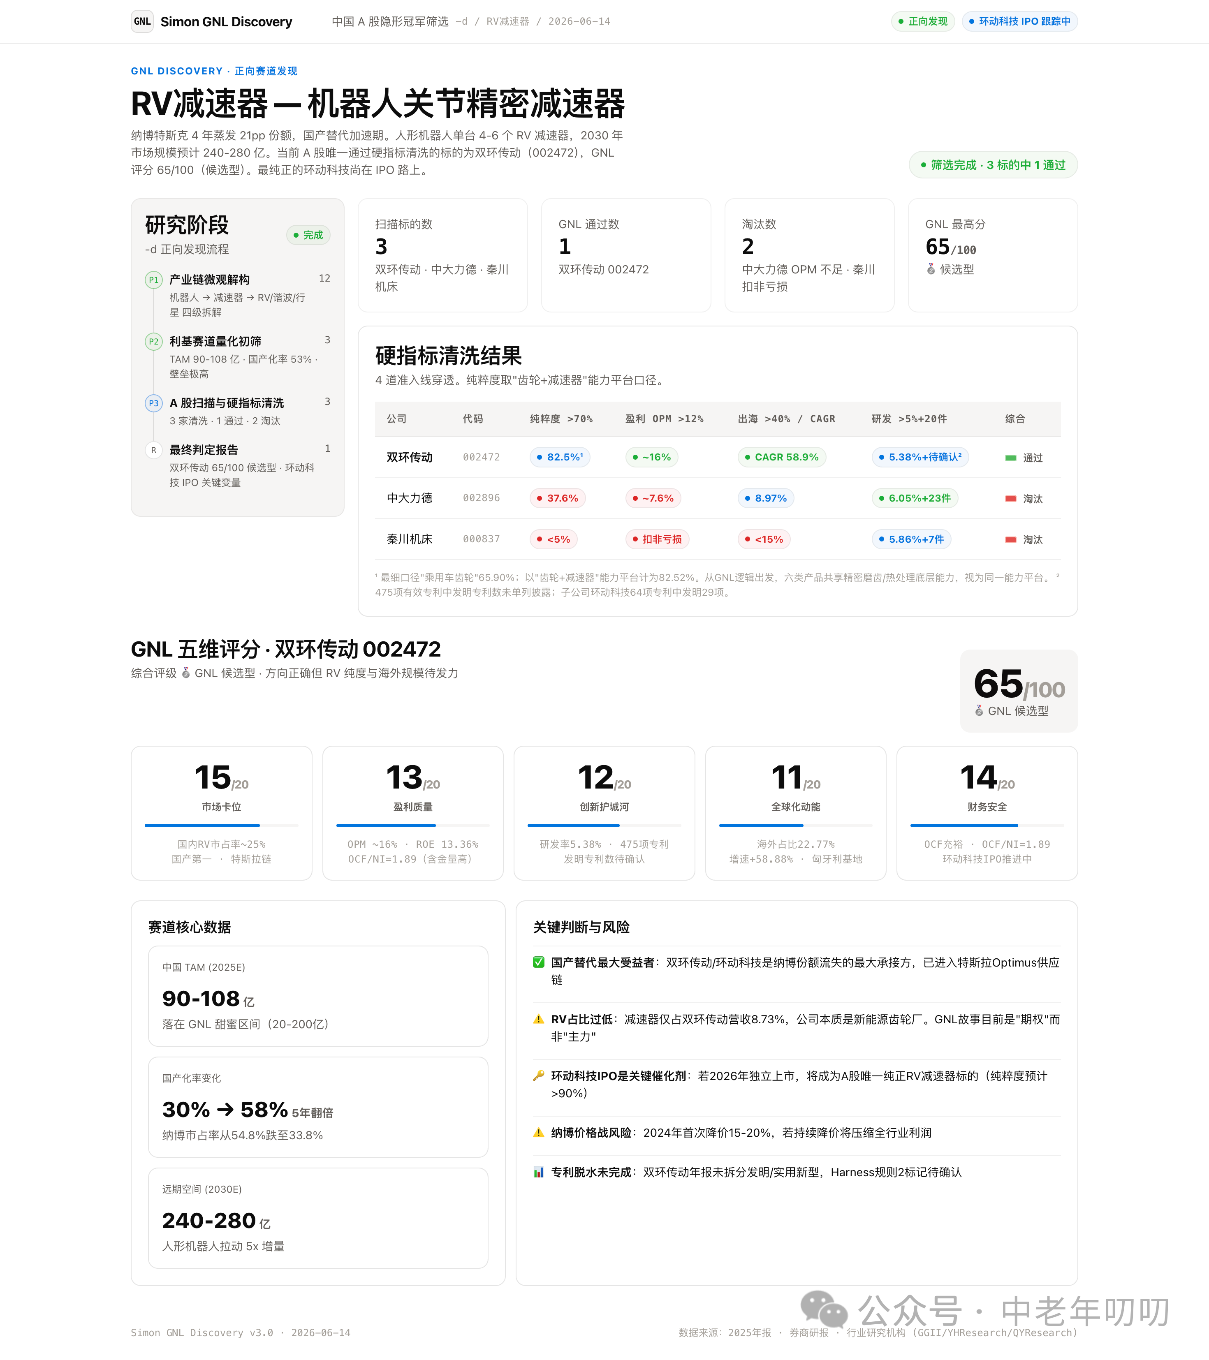Click the 37.6% purity tag for 中大力德
Screen dimensions: 1209x1360
[x=558, y=498]
